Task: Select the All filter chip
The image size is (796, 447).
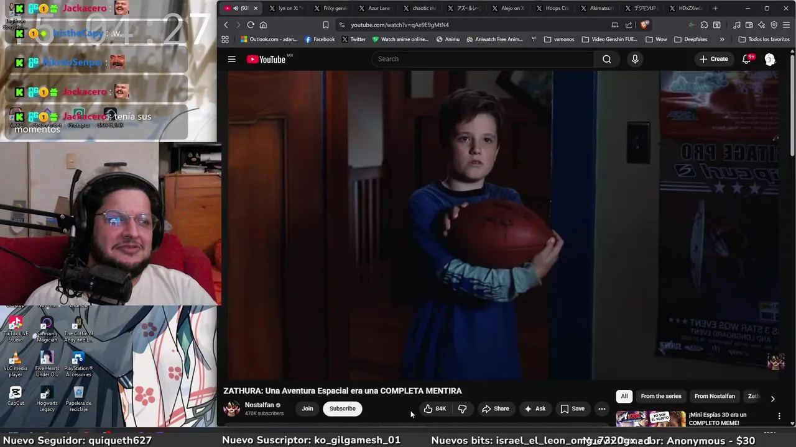Action: [x=624, y=396]
